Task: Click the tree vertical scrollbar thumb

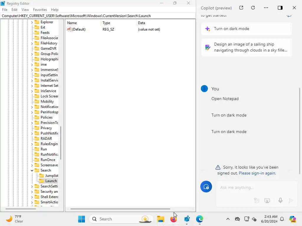Action: [61, 143]
